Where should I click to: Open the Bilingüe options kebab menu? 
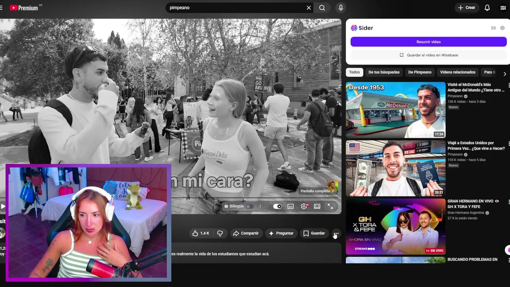(x=260, y=206)
